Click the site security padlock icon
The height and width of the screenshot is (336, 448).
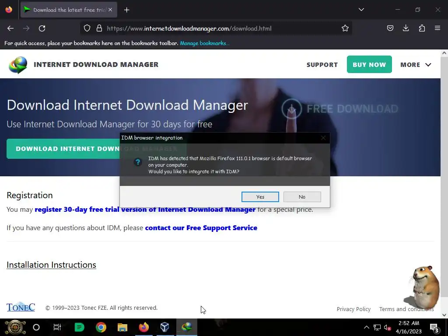[99, 28]
